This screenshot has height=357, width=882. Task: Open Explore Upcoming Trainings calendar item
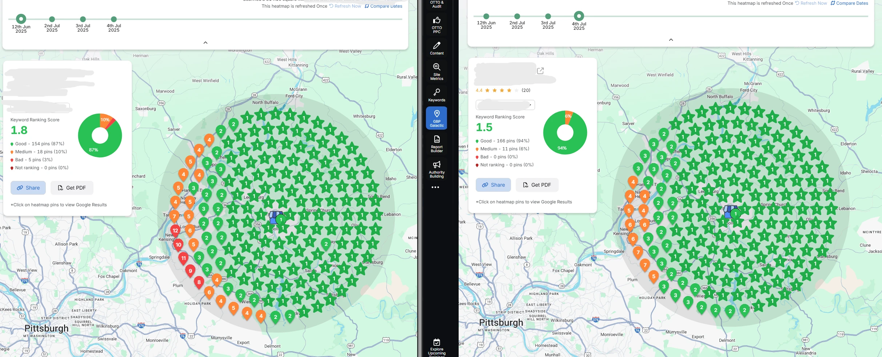436,347
